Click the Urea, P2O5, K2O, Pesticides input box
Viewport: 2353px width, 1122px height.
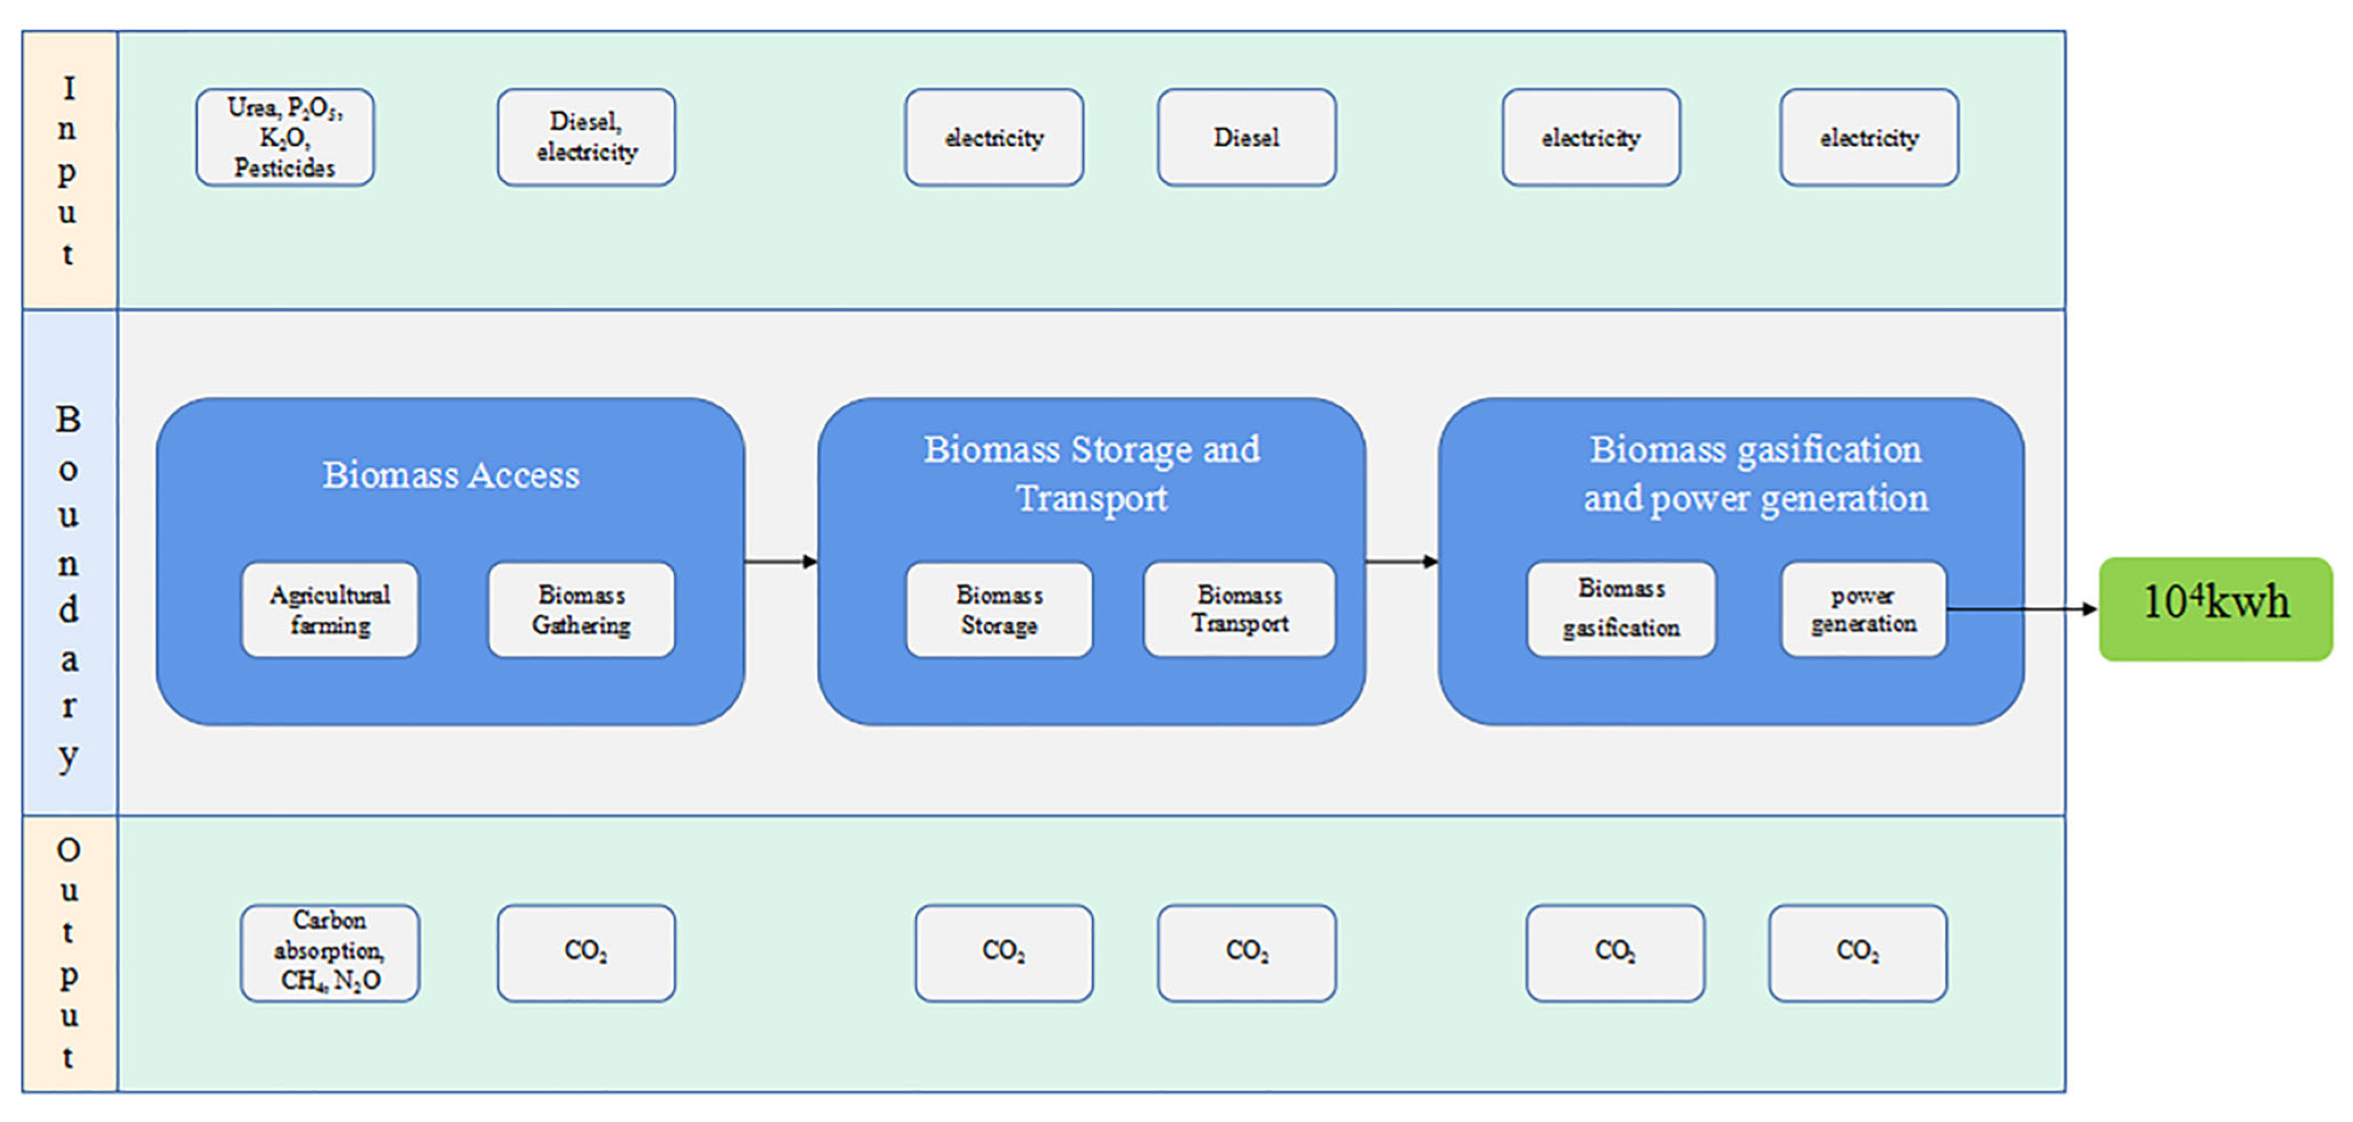pyautogui.click(x=284, y=137)
